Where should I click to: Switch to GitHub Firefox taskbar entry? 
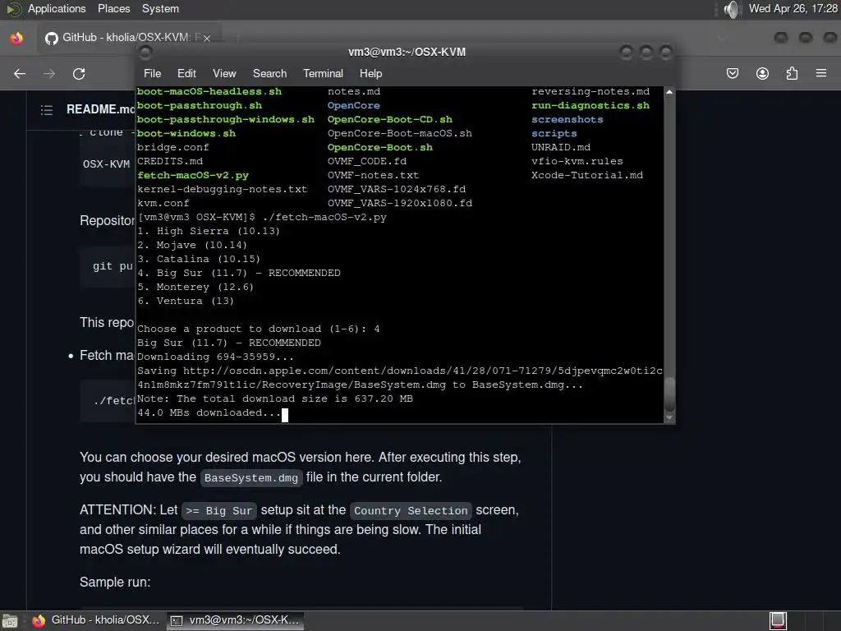pos(96,620)
